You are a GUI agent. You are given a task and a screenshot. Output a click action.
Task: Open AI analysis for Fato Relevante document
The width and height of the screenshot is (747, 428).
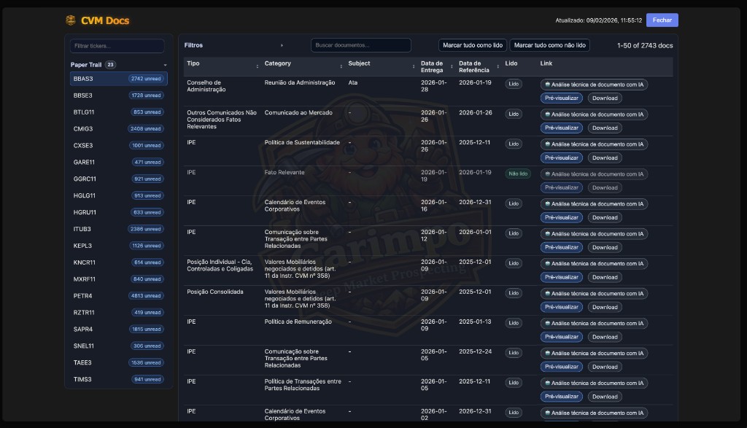click(x=594, y=174)
